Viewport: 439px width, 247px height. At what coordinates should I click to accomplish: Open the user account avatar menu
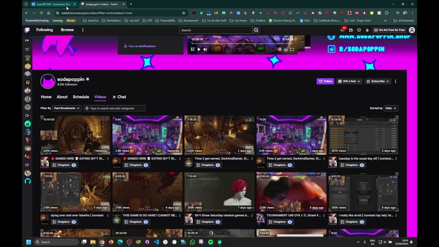coord(412,30)
